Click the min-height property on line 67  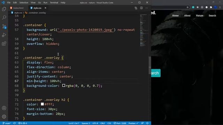pyautogui.click(x=36, y=81)
